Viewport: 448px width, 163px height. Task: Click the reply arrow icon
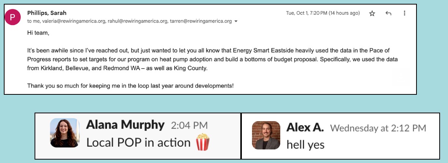[x=388, y=13]
